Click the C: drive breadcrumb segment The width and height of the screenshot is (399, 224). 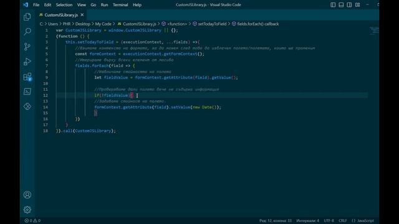42,24
